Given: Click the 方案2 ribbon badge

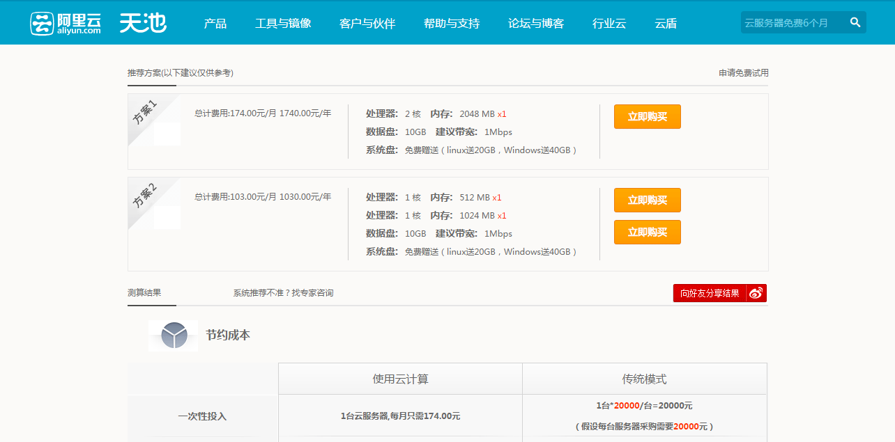Looking at the screenshot, I should [x=146, y=196].
